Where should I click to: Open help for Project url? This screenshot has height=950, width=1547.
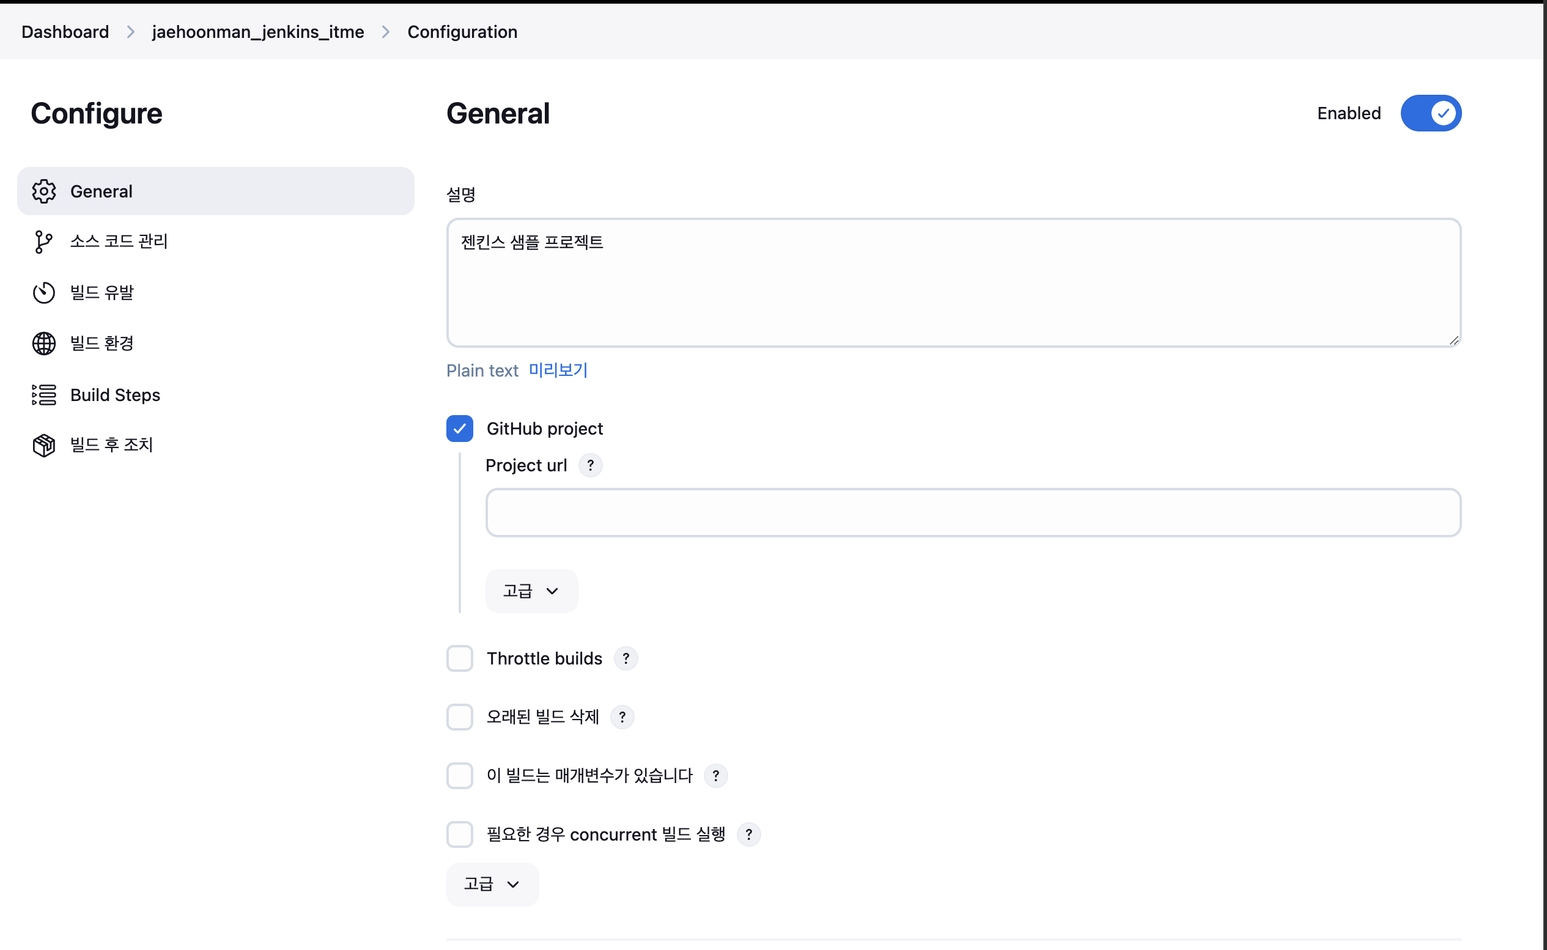pos(590,466)
